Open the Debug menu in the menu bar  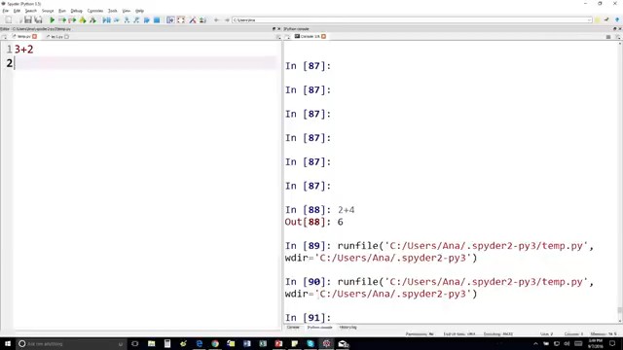tap(76, 11)
